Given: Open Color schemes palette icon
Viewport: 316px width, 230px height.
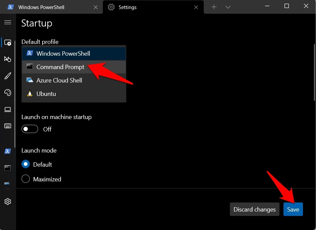Looking at the screenshot, I should [8, 93].
